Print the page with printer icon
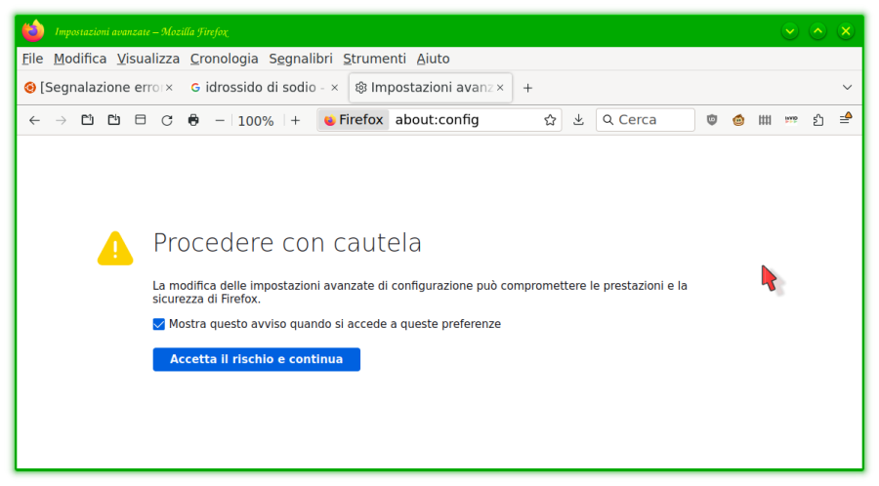 click(x=193, y=120)
